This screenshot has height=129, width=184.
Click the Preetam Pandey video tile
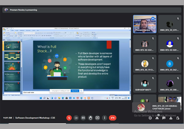pyautogui.click(x=145, y=24)
